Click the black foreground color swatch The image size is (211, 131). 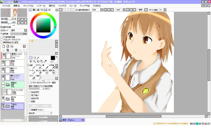click(x=53, y=58)
